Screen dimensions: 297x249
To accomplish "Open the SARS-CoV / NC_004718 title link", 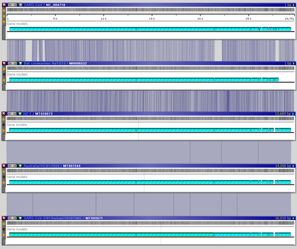I will tap(44, 5).
